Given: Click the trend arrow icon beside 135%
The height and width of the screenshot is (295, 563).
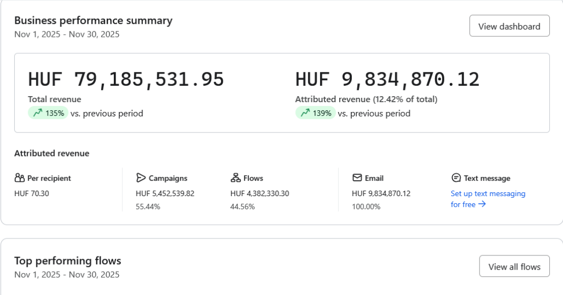Looking at the screenshot, I should (37, 114).
